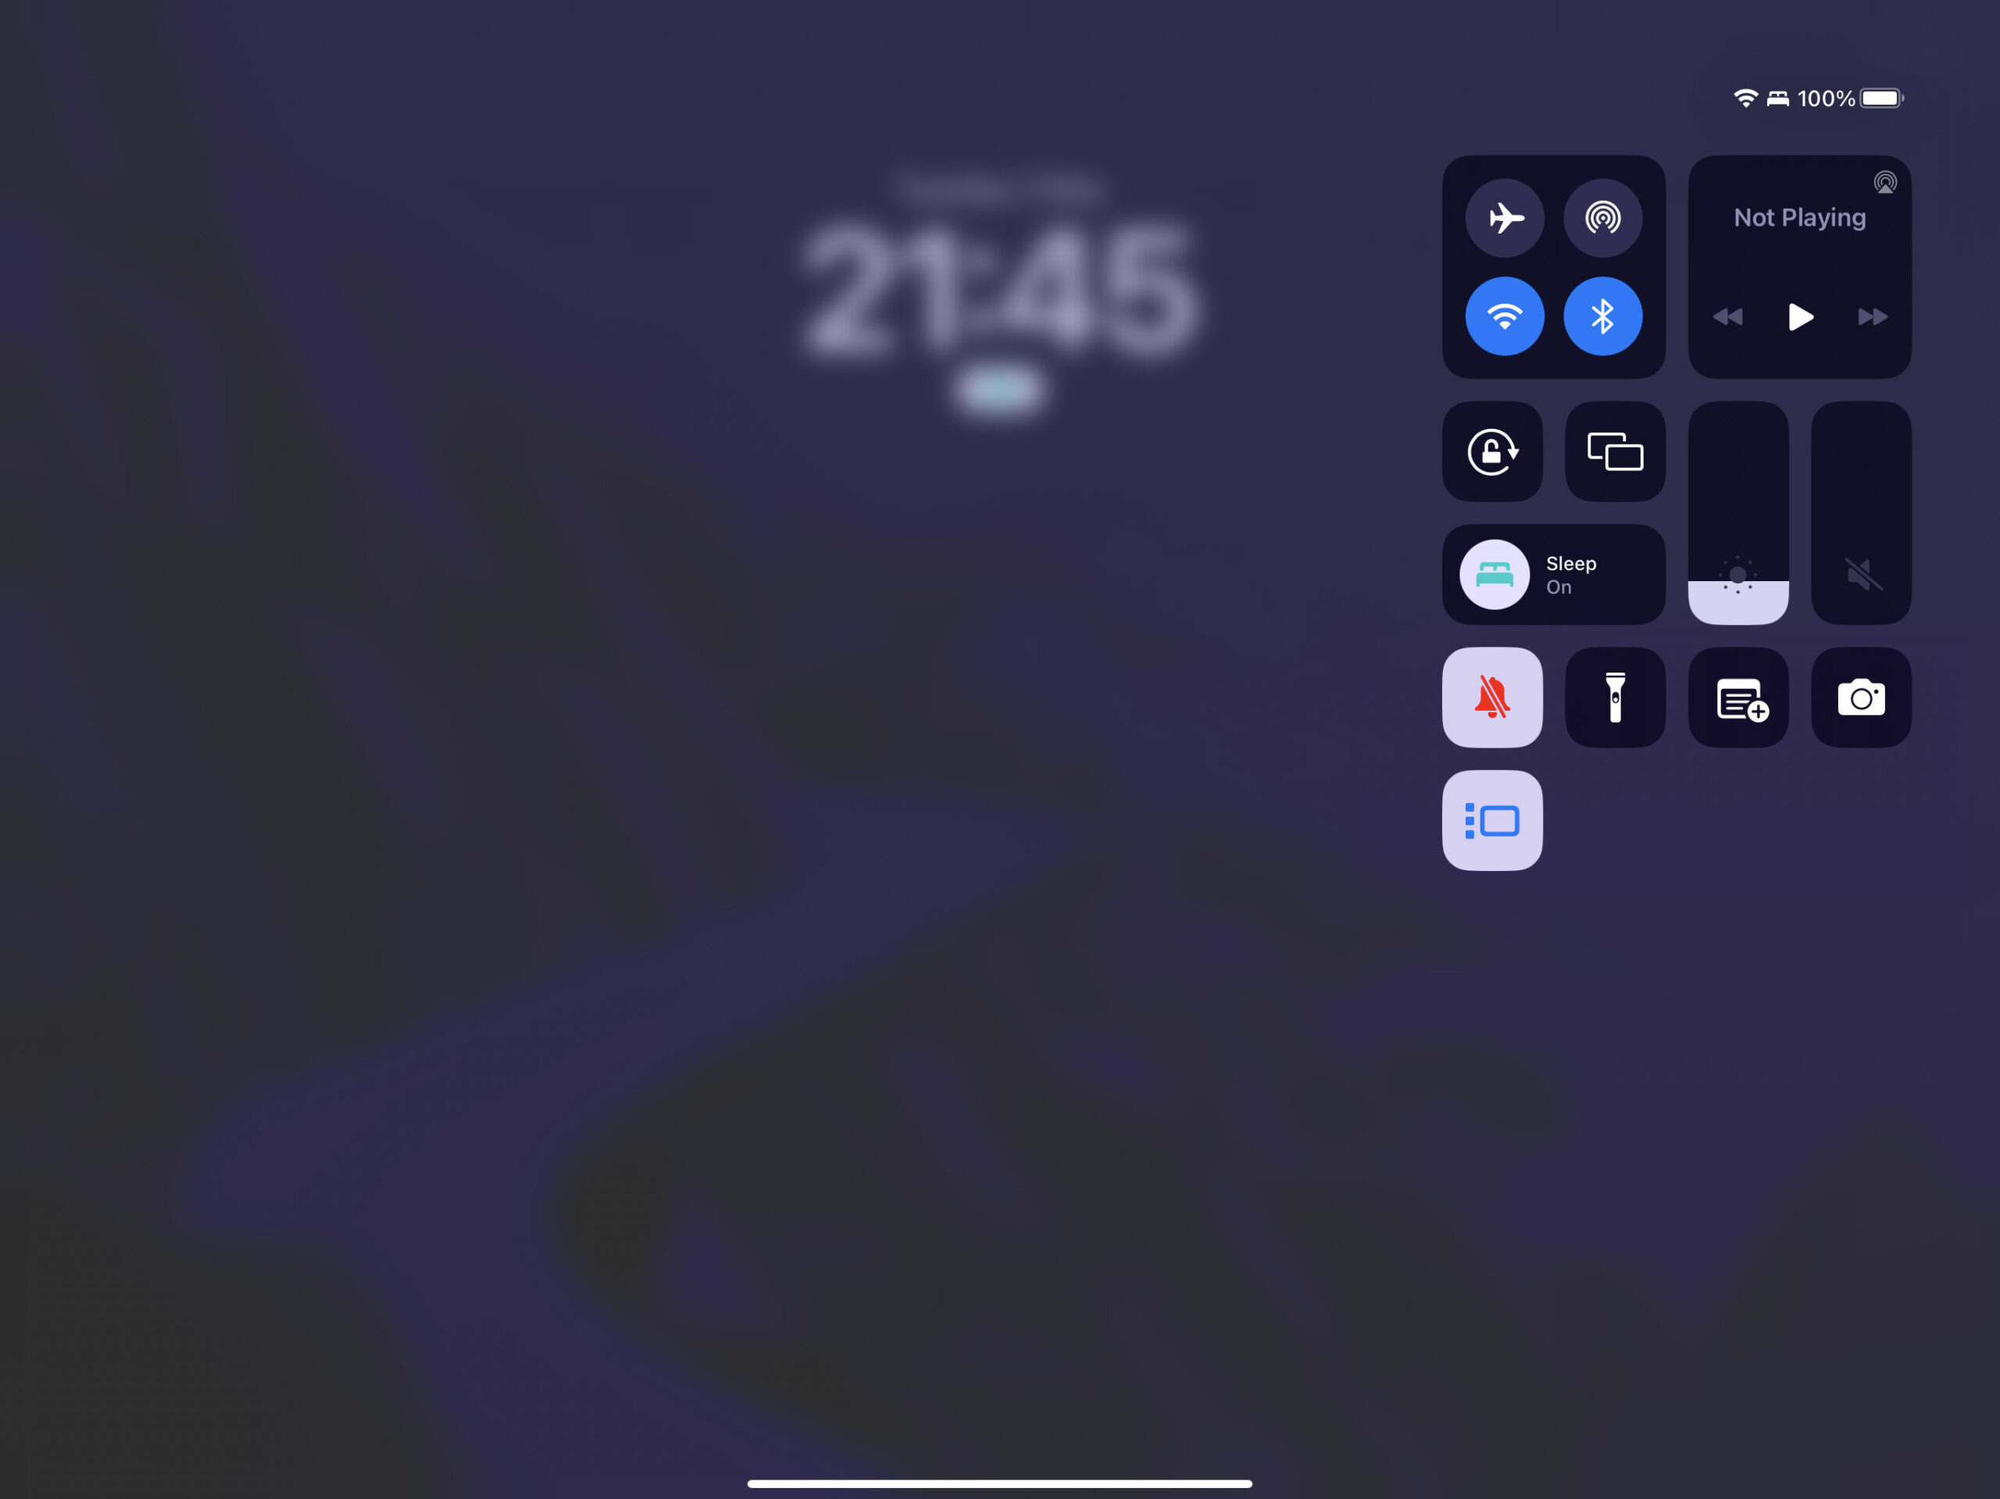
Task: Tap Sleep focus mode toggle
Action: [x=1555, y=573]
